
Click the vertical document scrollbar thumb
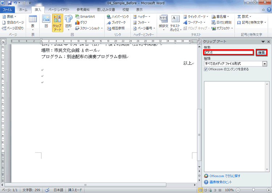(x=199, y=135)
